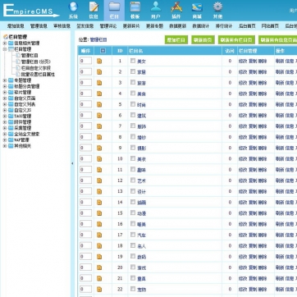The image size is (297, 297).
Task: Tick the checkbox for column ID 3
Action: (x=133, y=82)
